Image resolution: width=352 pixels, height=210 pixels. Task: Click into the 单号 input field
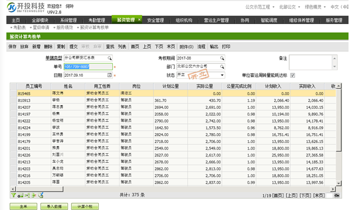pos(88,66)
